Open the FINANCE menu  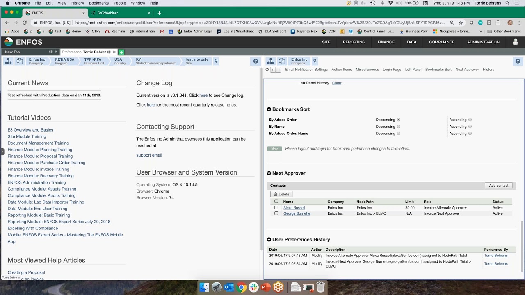pyautogui.click(x=386, y=42)
